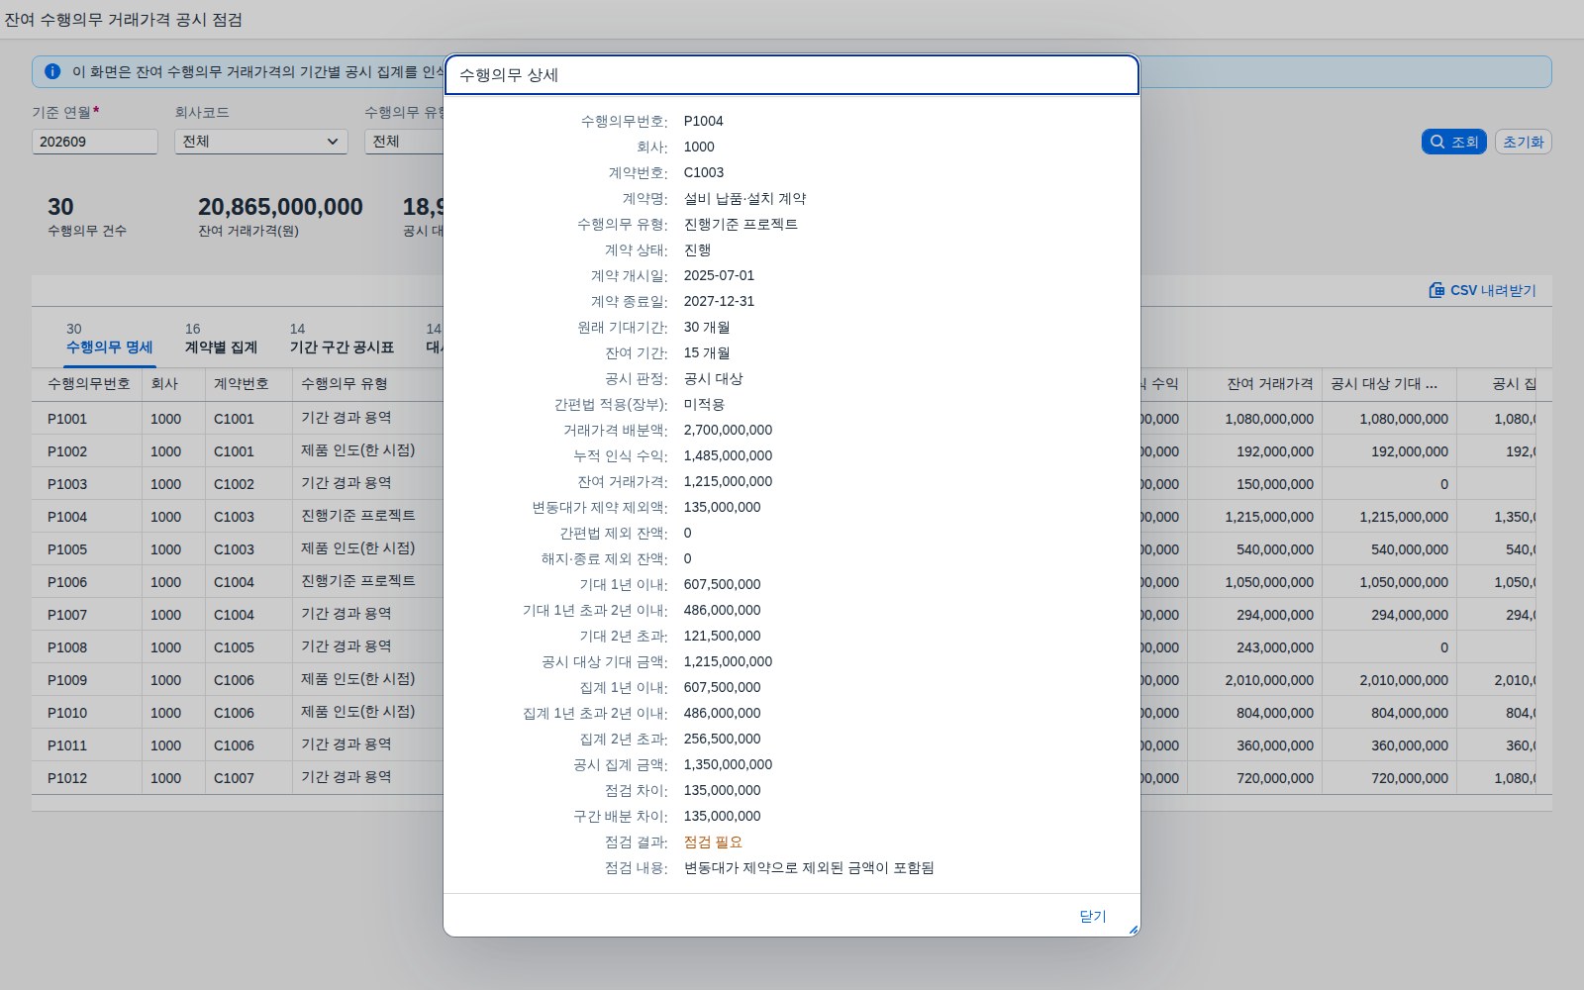The height and width of the screenshot is (990, 1584).
Task: Click the 초기화 reset button
Action: click(x=1523, y=142)
